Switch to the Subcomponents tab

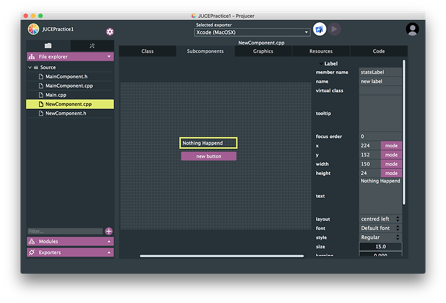coord(206,51)
